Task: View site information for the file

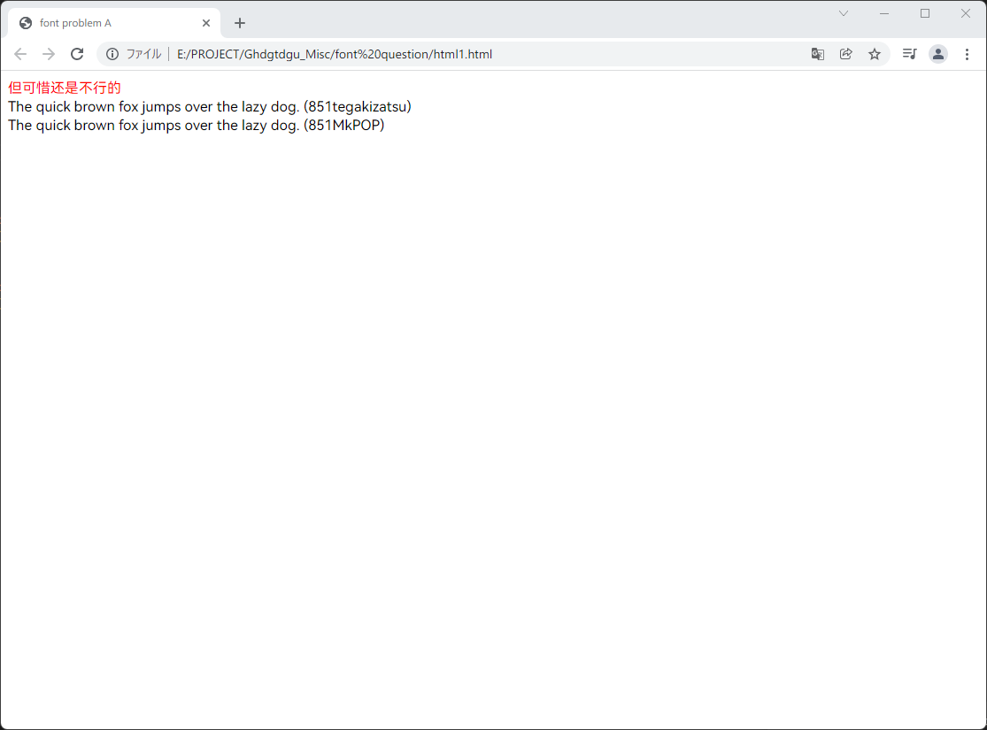Action: click(112, 54)
